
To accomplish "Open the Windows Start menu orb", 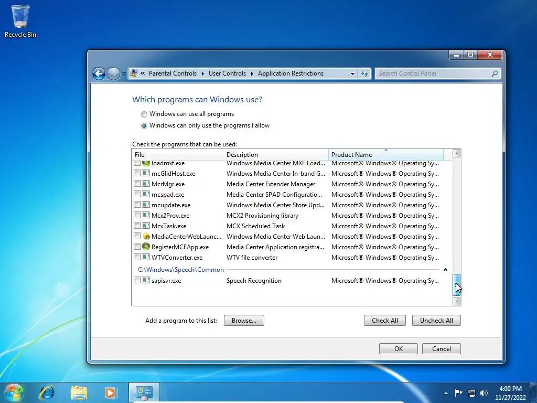I will click(x=14, y=393).
